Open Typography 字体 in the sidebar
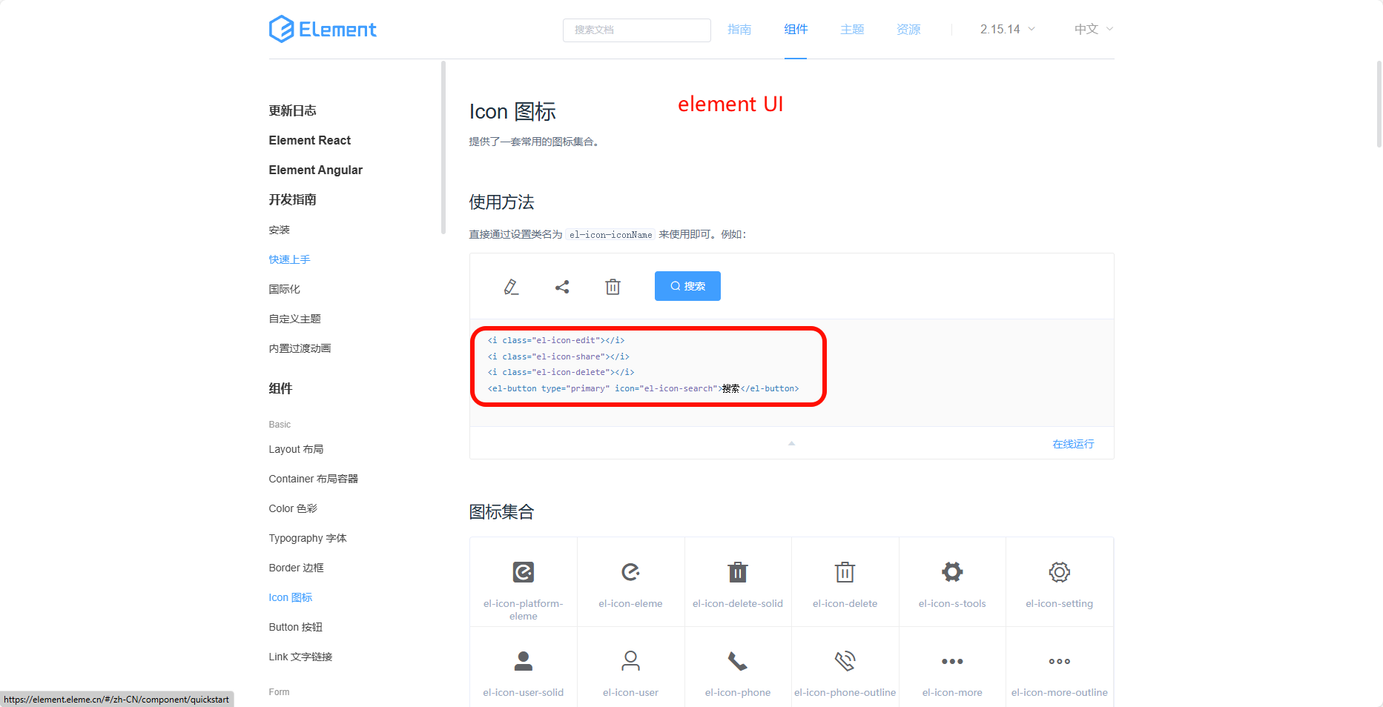Image resolution: width=1383 pixels, height=707 pixels. (x=308, y=538)
